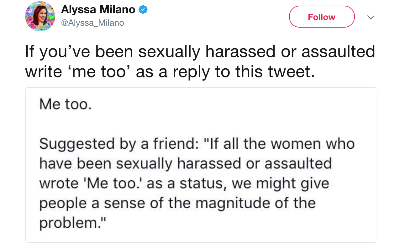The width and height of the screenshot is (400, 244).
Task: Click the tweet line starting "write 'me too'"
Action: coord(169,72)
